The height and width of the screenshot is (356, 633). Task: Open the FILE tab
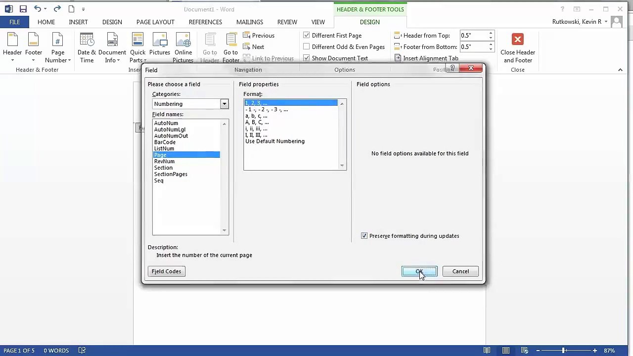pos(15,22)
